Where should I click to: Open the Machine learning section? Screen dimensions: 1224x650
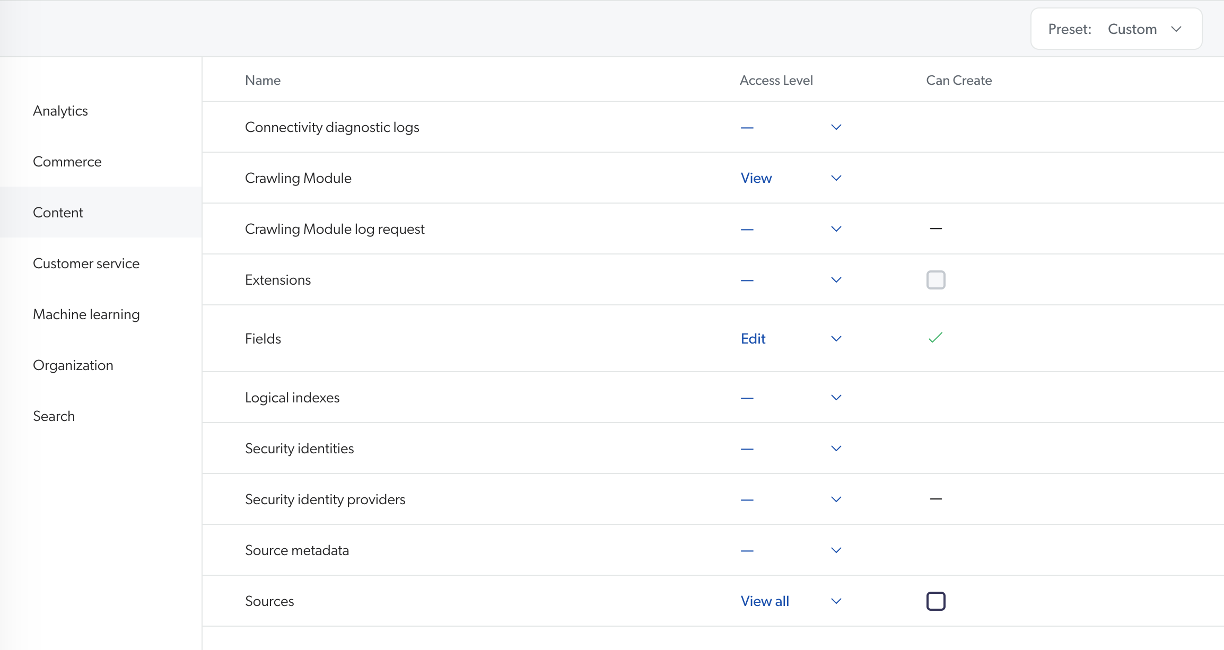pos(86,314)
